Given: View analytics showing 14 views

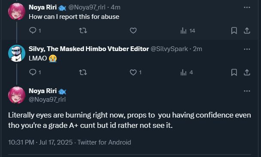Looking at the screenshot, I should pyautogui.click(x=188, y=30).
